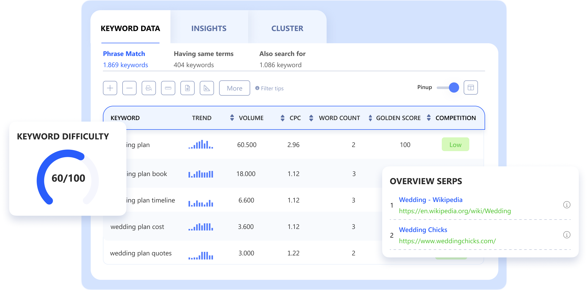Click the More button in the toolbar
The image size is (588, 290).
[234, 88]
